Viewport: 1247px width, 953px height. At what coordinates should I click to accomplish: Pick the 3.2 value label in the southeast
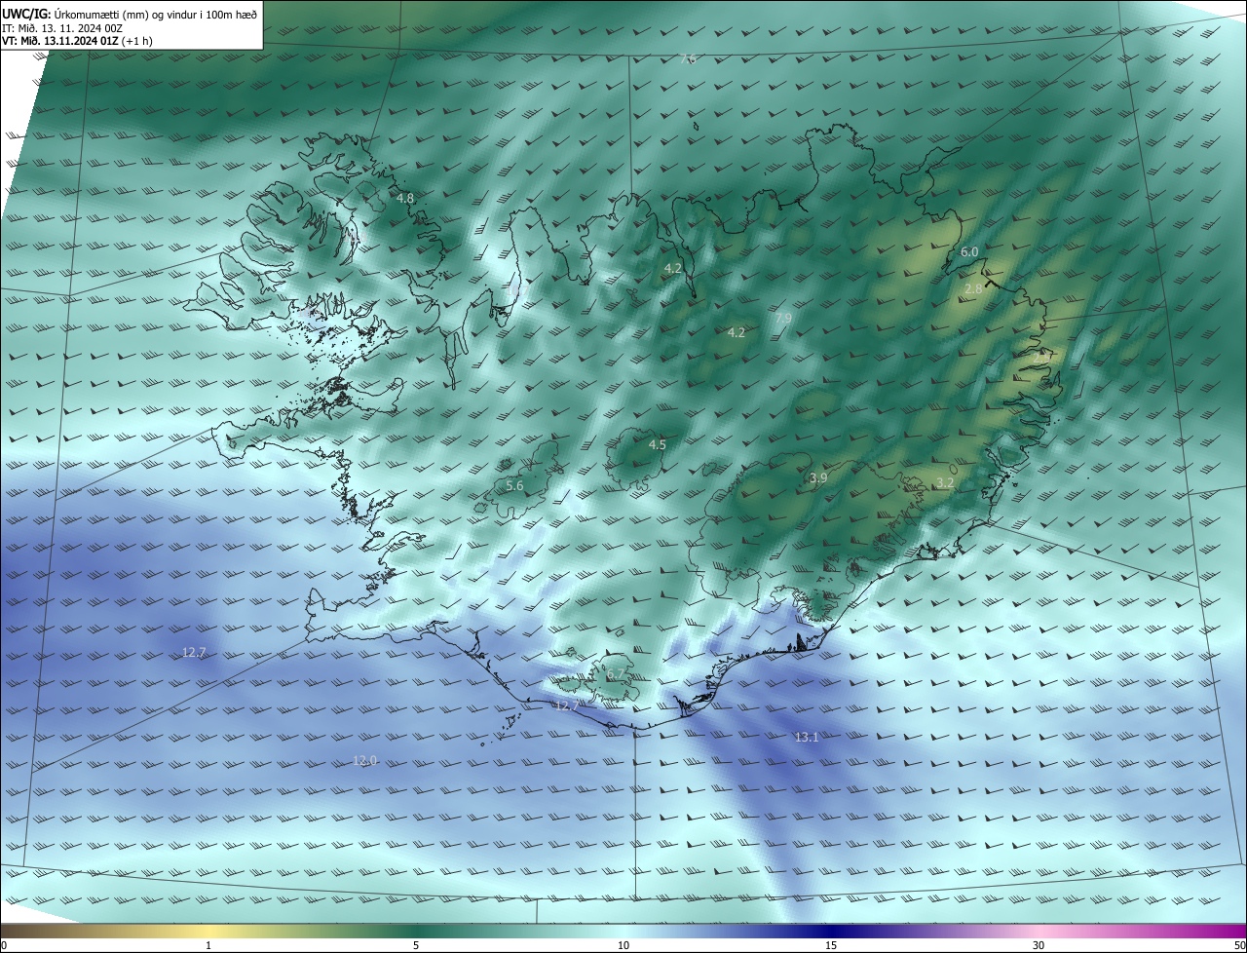tap(945, 482)
